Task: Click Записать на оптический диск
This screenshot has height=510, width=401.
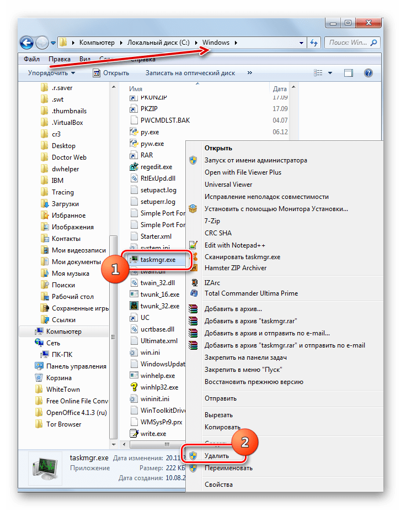Action: 190,73
